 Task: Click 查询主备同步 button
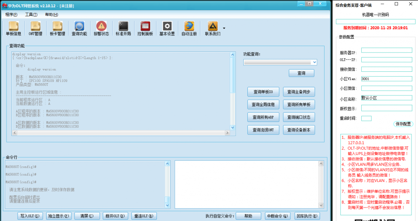click(x=299, y=92)
